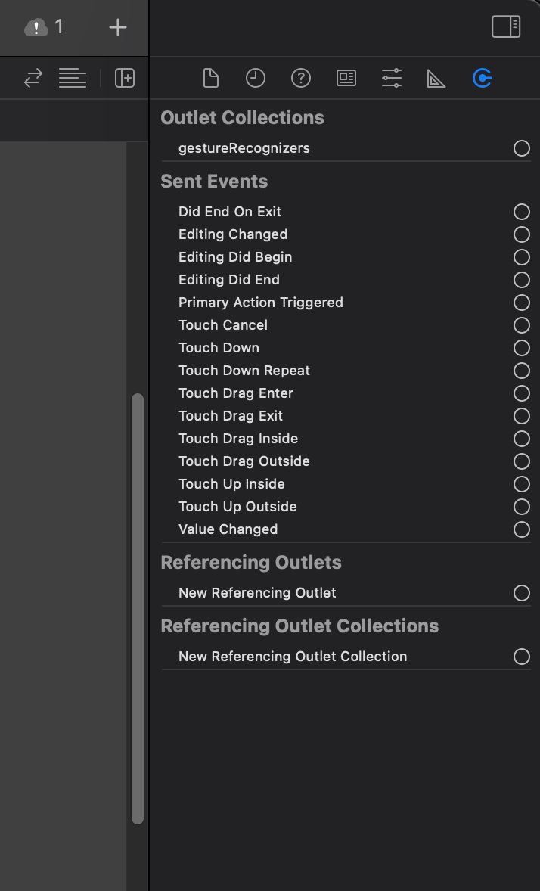Open the Attributes inspector
Image resolution: width=540 pixels, height=891 pixels.
click(x=392, y=78)
